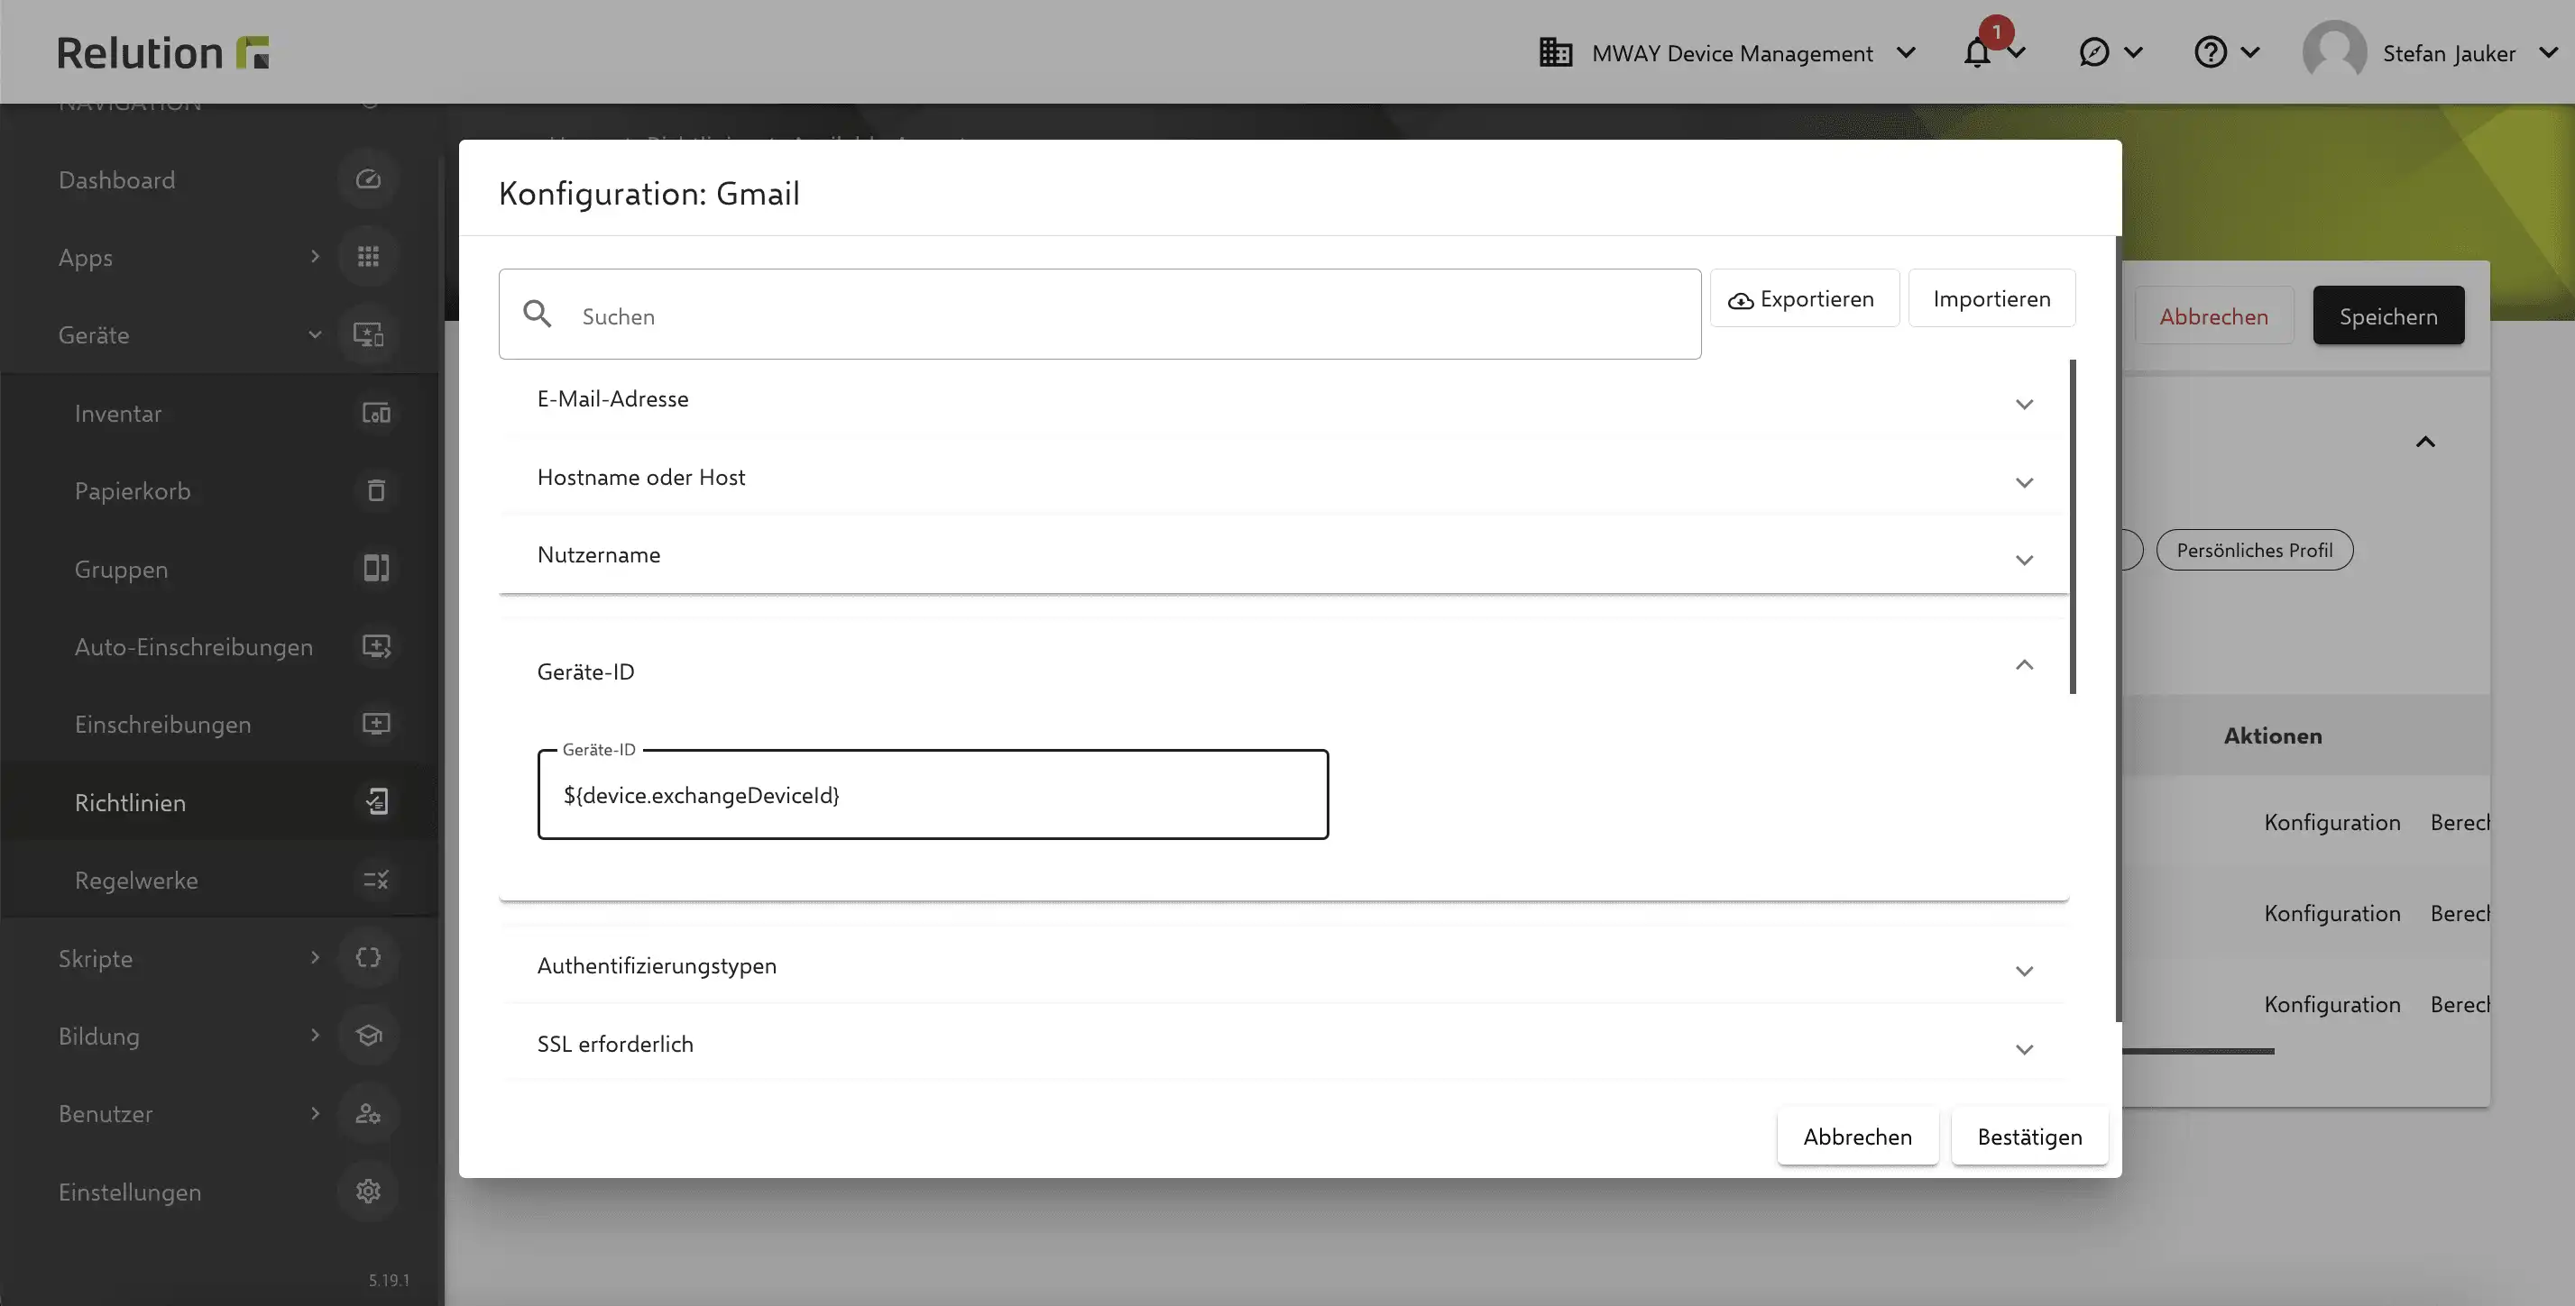Click the Regelwerke rules icon
This screenshot has width=2575, height=1306.
(376, 881)
